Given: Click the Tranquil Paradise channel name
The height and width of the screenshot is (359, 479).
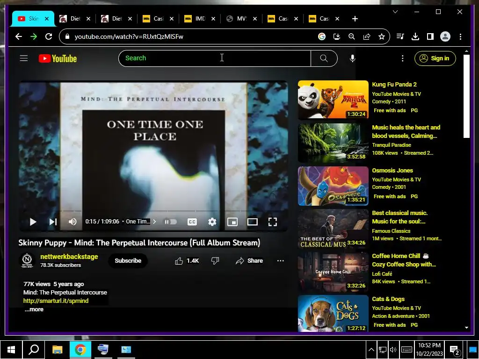Looking at the screenshot, I should (392, 145).
